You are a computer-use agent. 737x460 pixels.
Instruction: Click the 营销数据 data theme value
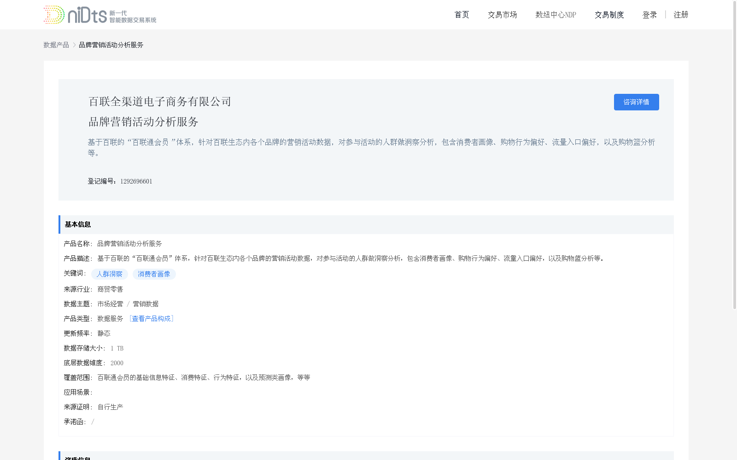coord(146,304)
